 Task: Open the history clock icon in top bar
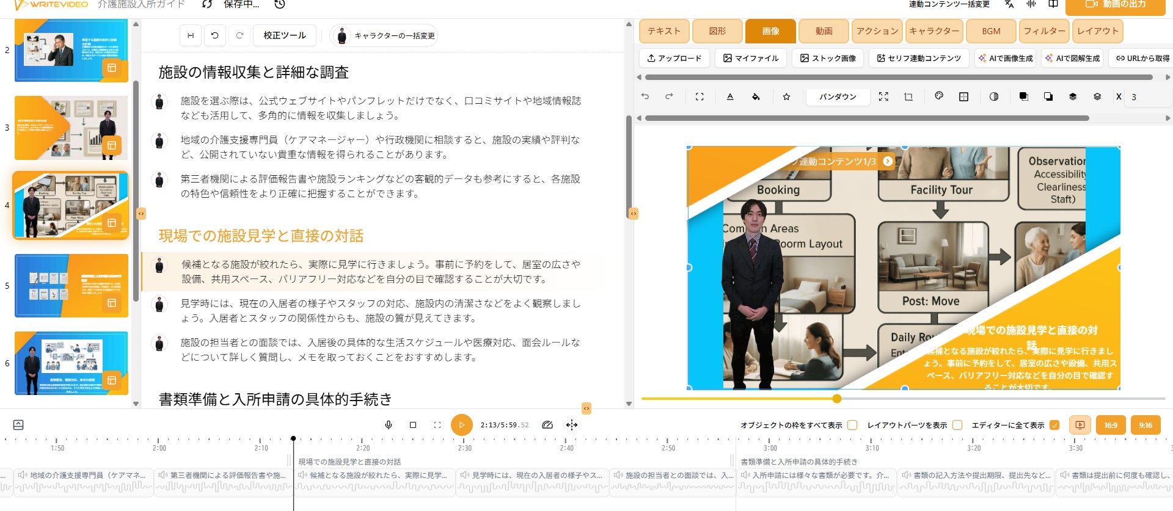coord(280,4)
